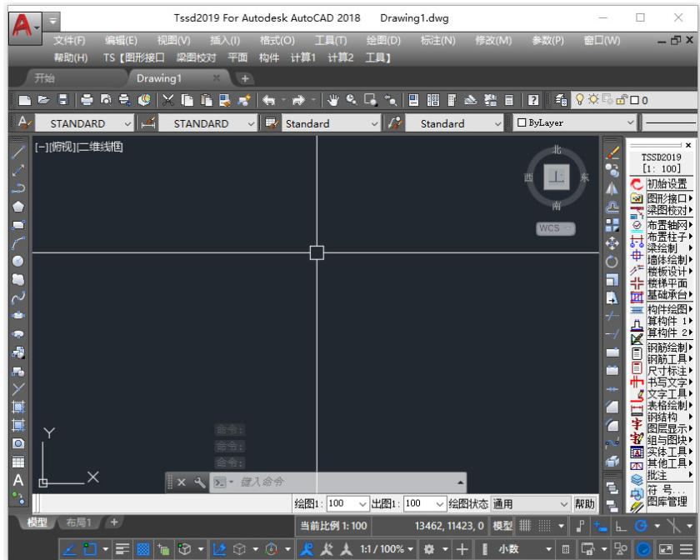
Task: Click the Undo arrow icon
Action: click(x=268, y=100)
